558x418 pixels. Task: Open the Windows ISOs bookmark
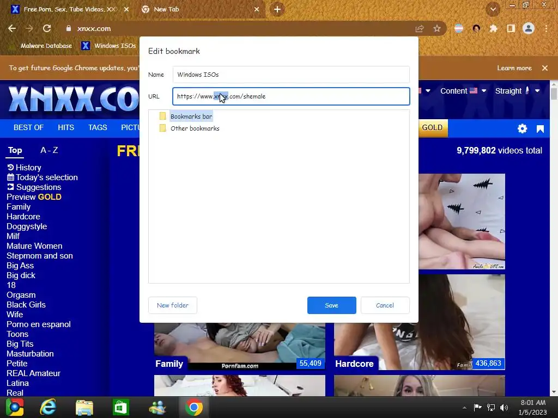pyautogui.click(x=108, y=46)
